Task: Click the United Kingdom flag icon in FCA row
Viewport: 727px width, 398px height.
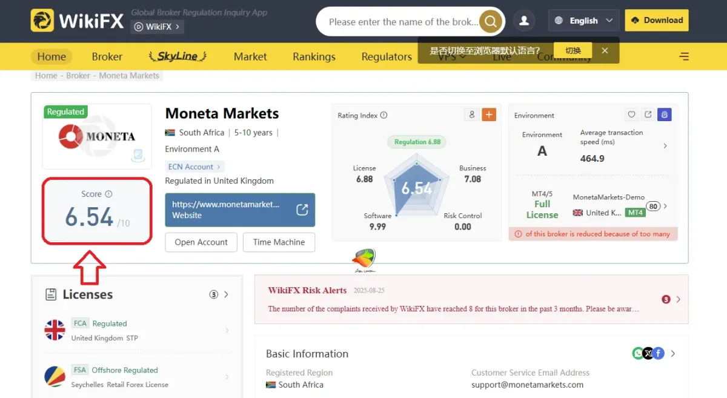Action: (x=55, y=330)
